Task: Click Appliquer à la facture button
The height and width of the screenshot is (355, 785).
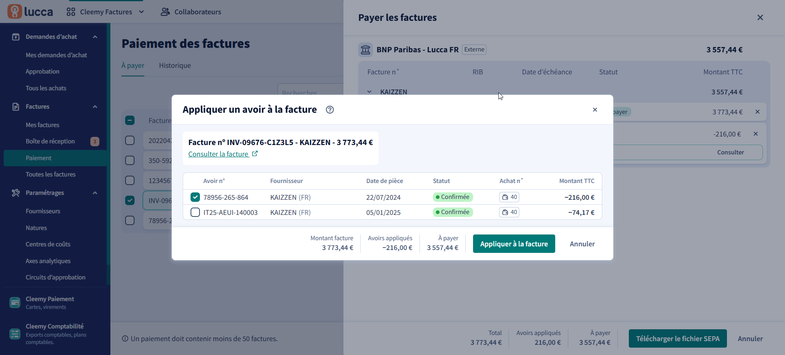Action: [x=514, y=244]
